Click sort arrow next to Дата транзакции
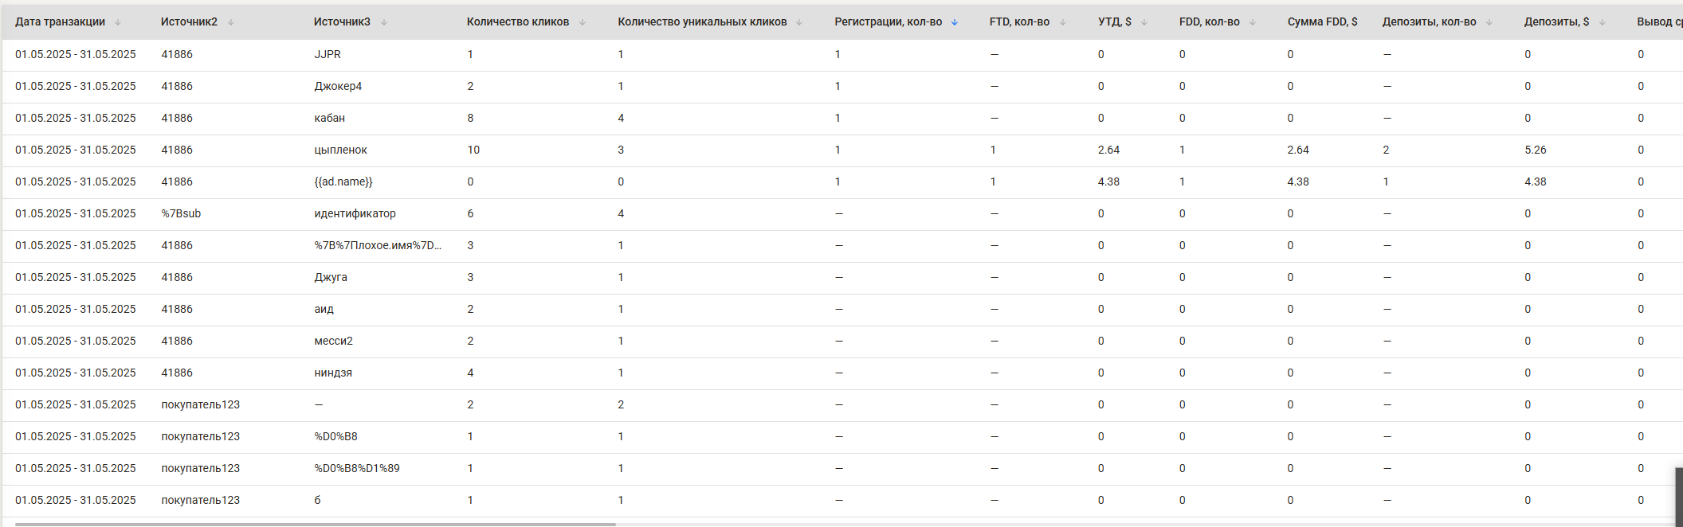The image size is (1683, 527). [118, 22]
